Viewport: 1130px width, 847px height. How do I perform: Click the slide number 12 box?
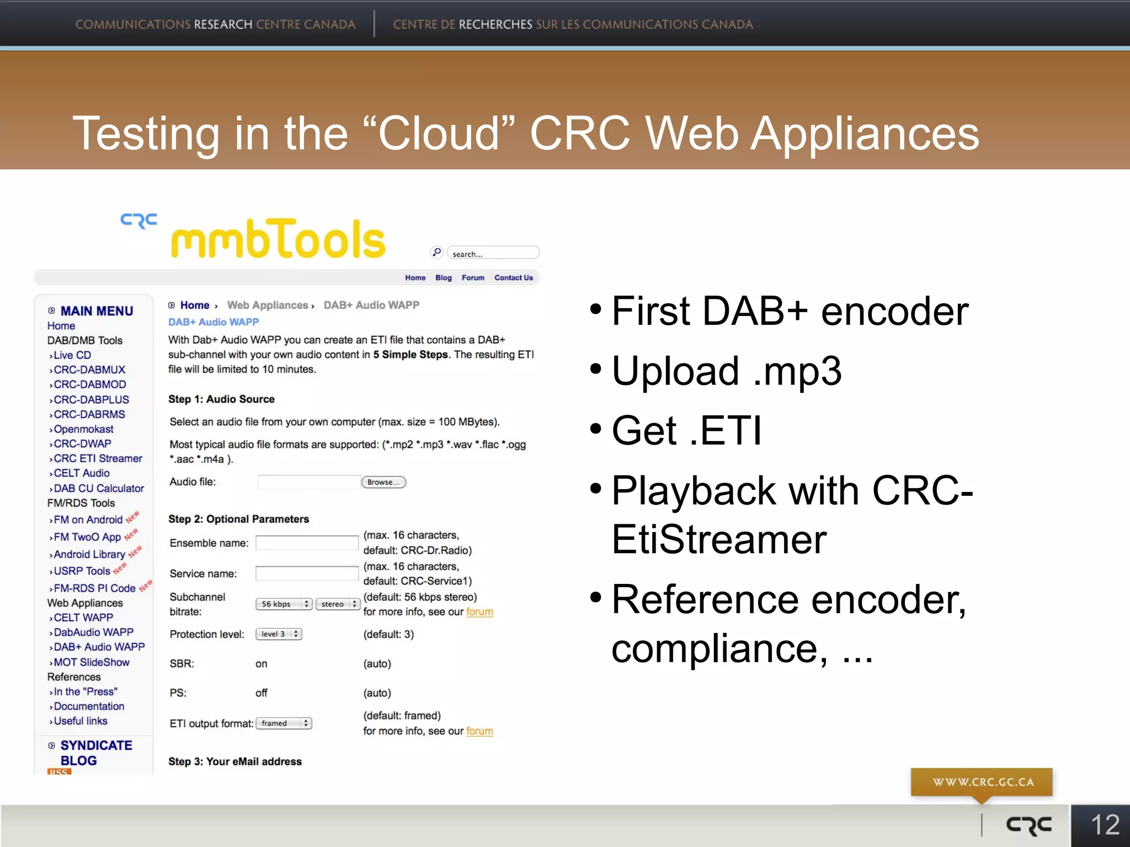1100,825
